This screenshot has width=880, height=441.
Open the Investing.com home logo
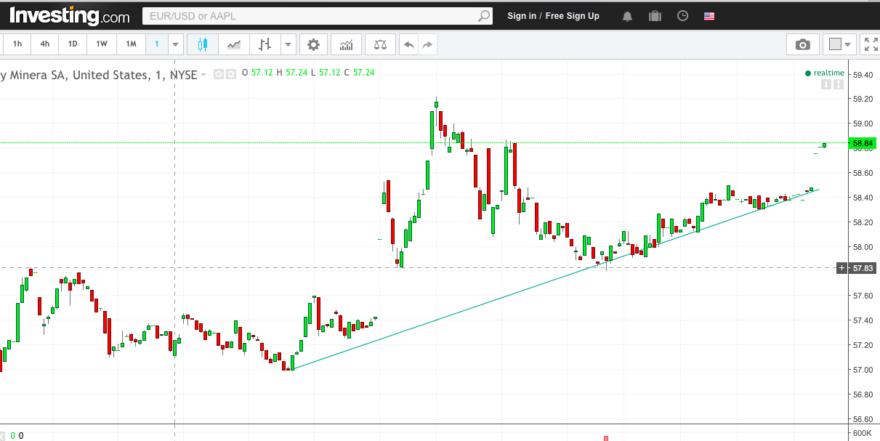(69, 16)
